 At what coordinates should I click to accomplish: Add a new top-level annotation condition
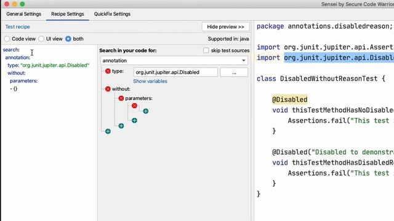click(108, 131)
